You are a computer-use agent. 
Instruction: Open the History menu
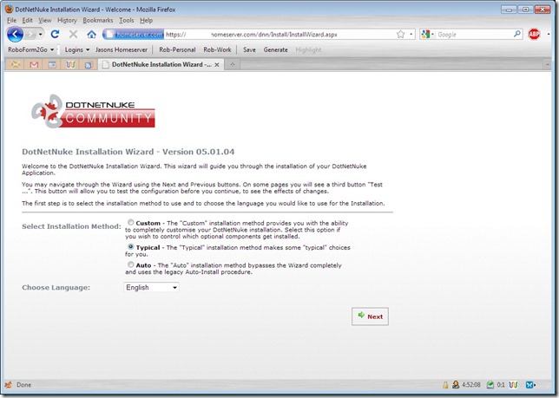tap(67, 20)
